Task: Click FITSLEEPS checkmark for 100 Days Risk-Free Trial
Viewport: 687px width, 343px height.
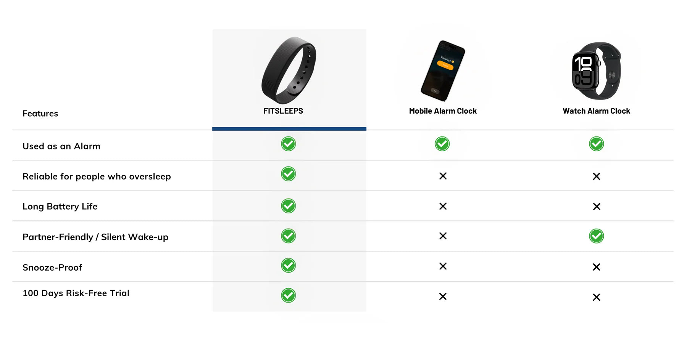Action: click(288, 295)
